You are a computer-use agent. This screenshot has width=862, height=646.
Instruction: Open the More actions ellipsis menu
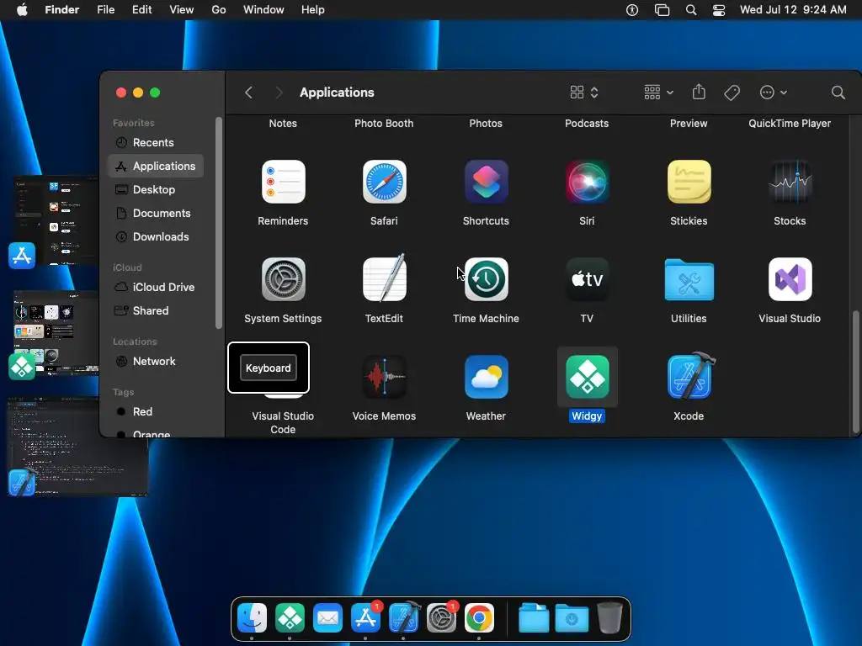(773, 93)
